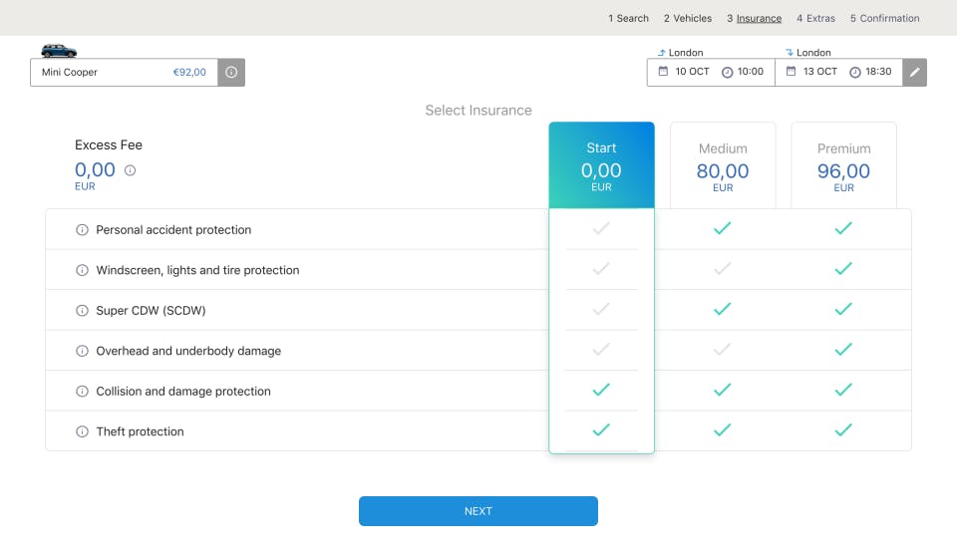The image size is (957, 556).
Task: Jump to the Extras step
Action: (x=815, y=18)
